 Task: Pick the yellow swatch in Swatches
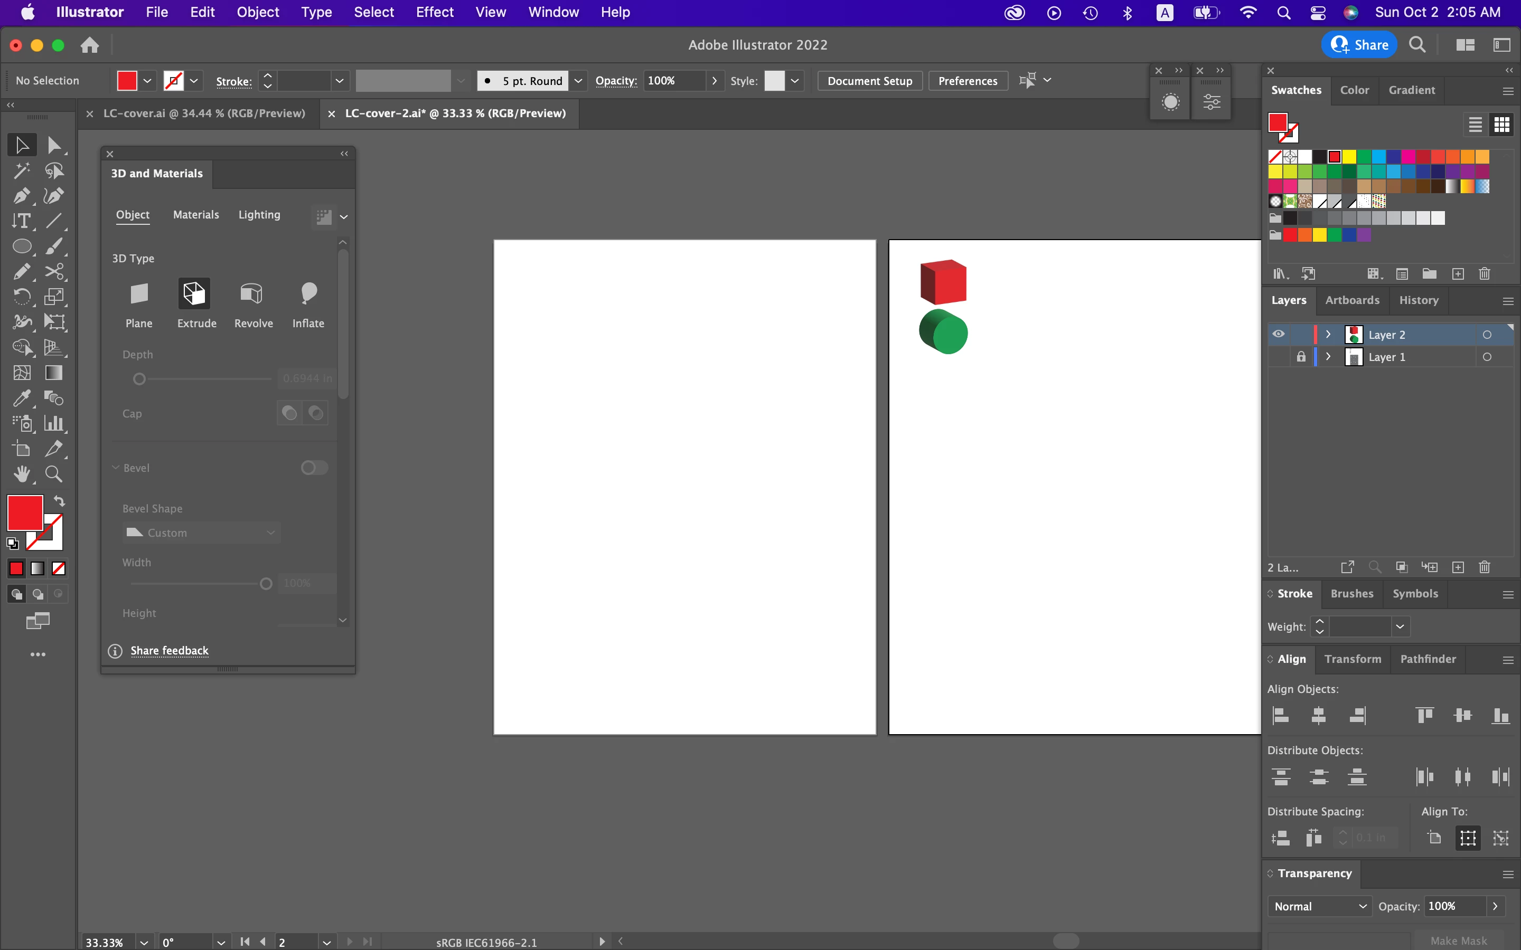(1349, 156)
